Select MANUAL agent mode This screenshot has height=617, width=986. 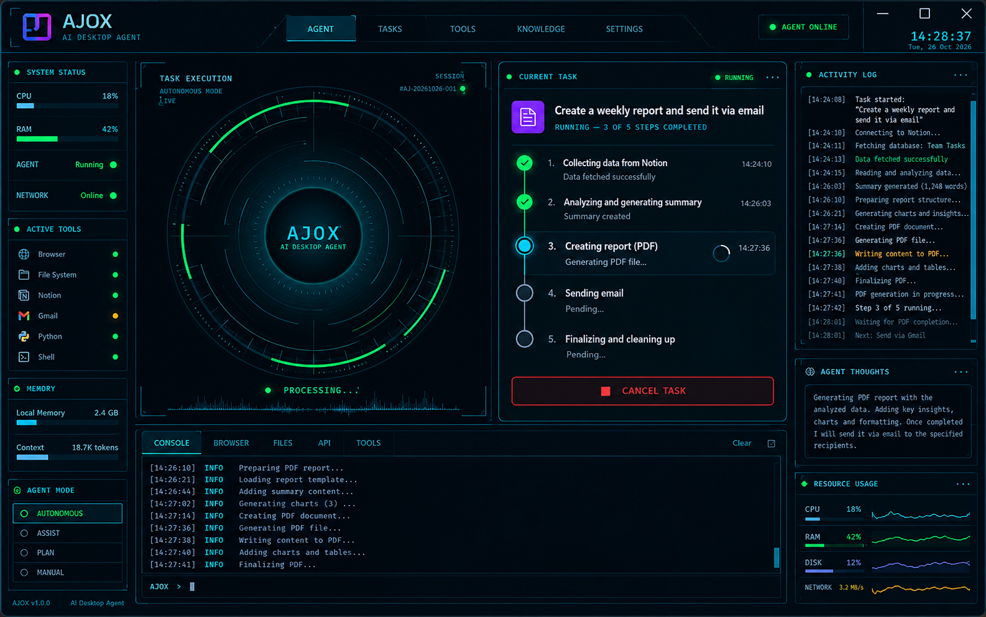(x=68, y=573)
